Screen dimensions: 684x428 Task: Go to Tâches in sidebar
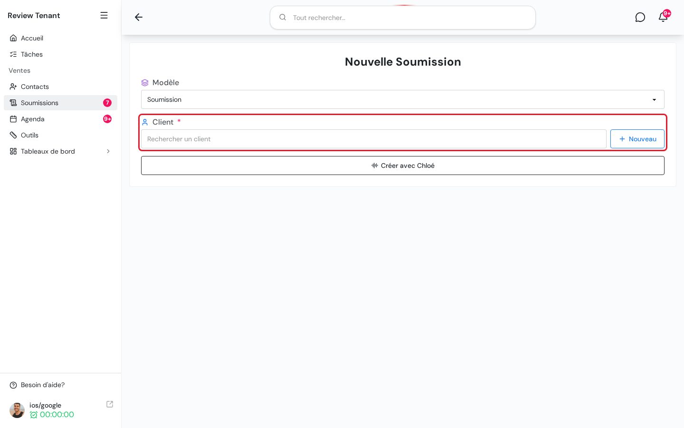(x=60, y=54)
